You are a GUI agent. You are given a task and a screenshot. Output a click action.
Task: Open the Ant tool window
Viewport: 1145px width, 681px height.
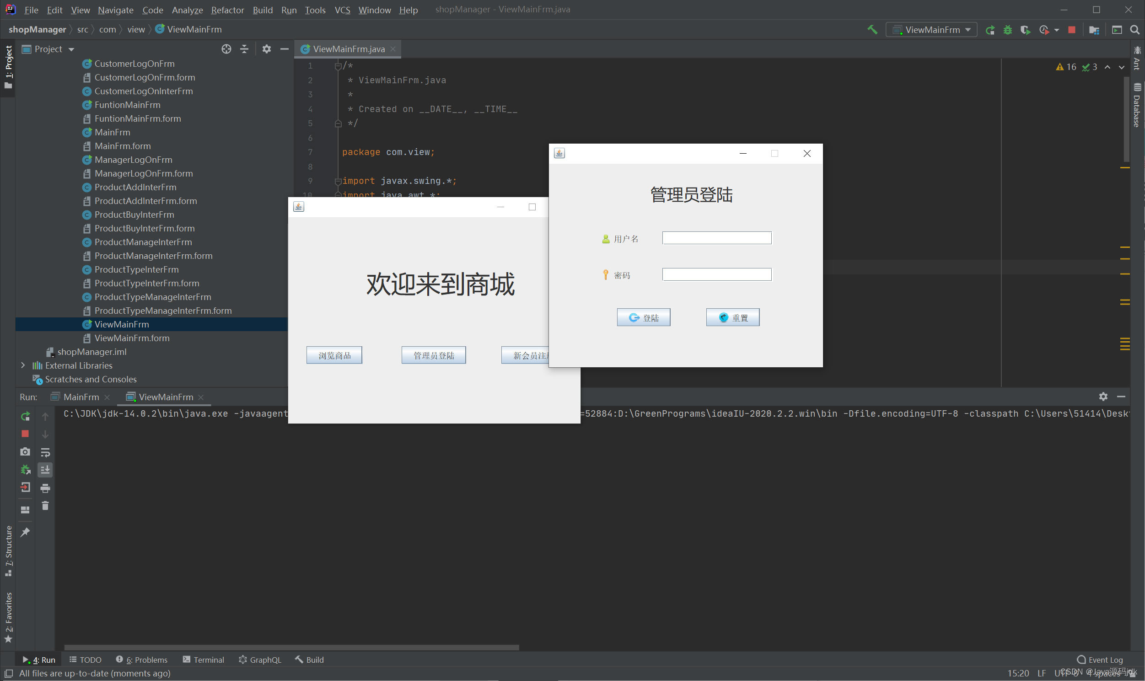pos(1137,58)
